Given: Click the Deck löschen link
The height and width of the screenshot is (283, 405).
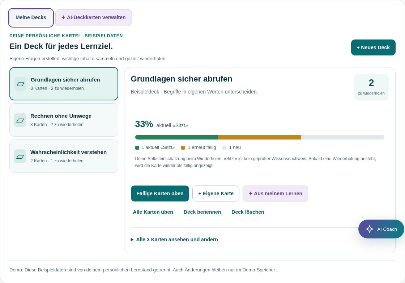Looking at the screenshot, I should point(248,212).
